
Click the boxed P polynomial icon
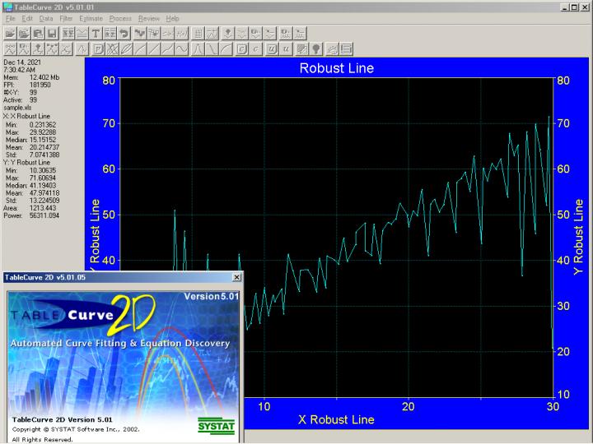click(x=98, y=49)
